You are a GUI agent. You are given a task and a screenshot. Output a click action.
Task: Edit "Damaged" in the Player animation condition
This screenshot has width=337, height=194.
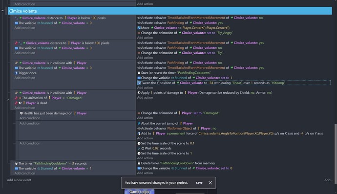pyautogui.click(x=74, y=98)
